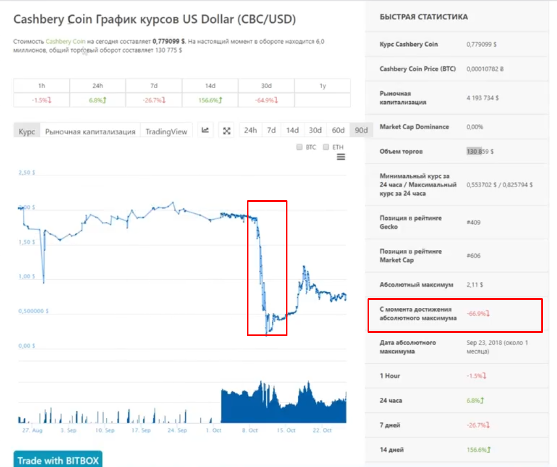Click the 27. Aug x-axis date label

32,430
